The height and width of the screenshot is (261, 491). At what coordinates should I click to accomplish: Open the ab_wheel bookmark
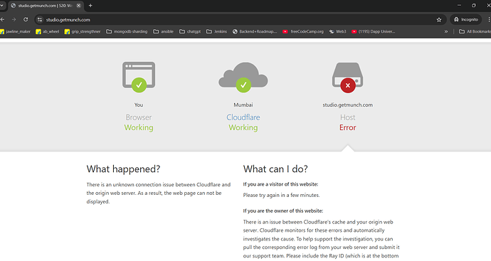tap(47, 31)
